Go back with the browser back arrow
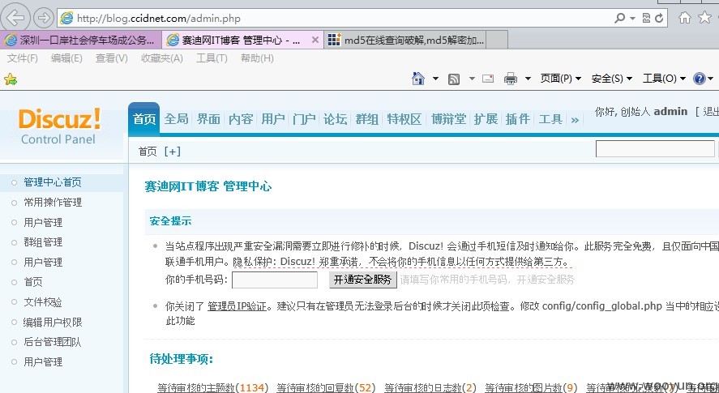Image resolution: width=719 pixels, height=393 pixels. click(x=15, y=18)
